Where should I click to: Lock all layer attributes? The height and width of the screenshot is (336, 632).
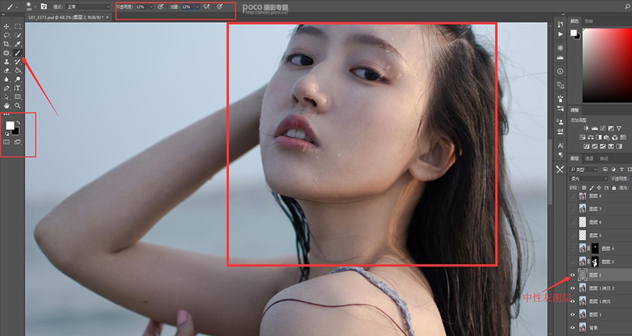[x=614, y=188]
